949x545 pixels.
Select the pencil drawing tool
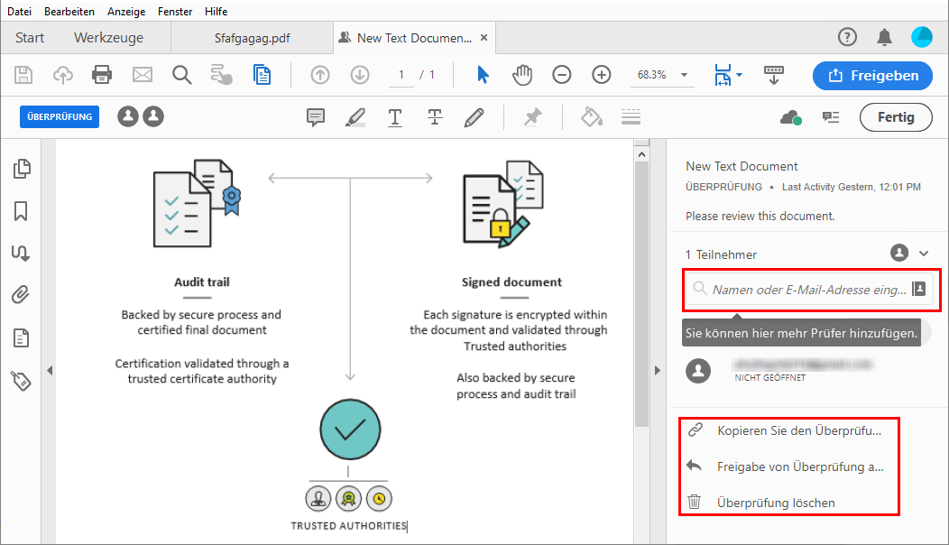[x=474, y=117]
